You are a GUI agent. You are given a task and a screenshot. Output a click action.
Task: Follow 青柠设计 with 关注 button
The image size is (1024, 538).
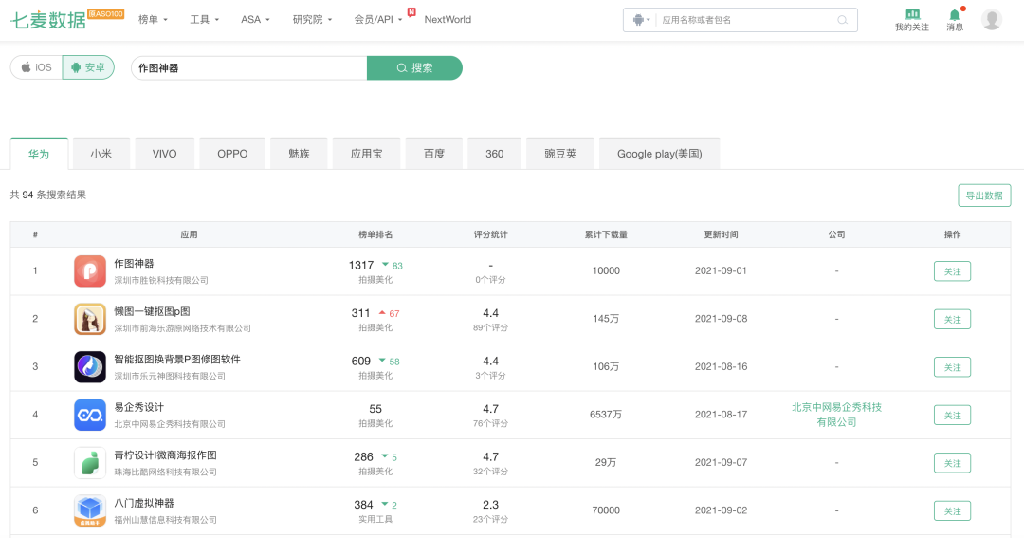pos(952,463)
